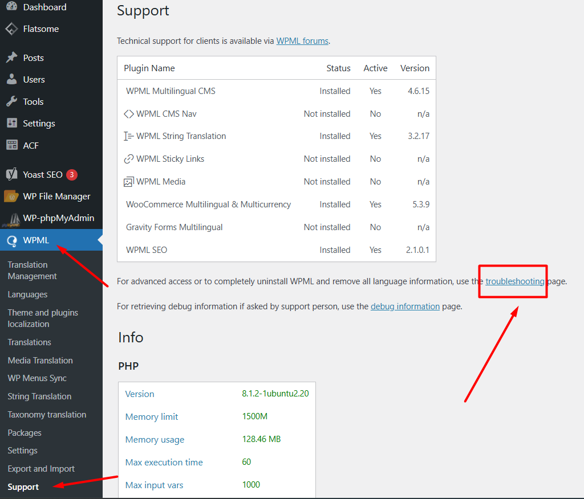Click Gravity Forms Multilingual row name
The width and height of the screenshot is (584, 499).
tap(174, 227)
